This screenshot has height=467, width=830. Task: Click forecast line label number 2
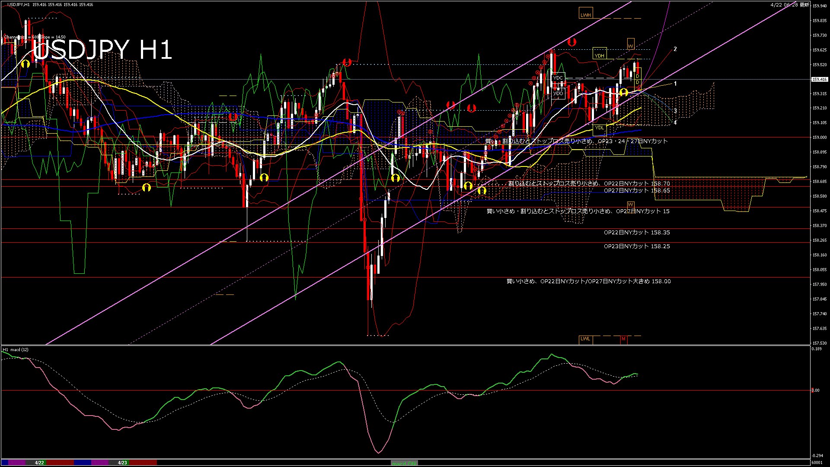tap(675, 49)
